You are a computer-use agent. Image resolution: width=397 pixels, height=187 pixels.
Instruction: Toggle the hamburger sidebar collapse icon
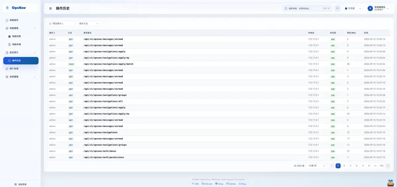[51, 8]
